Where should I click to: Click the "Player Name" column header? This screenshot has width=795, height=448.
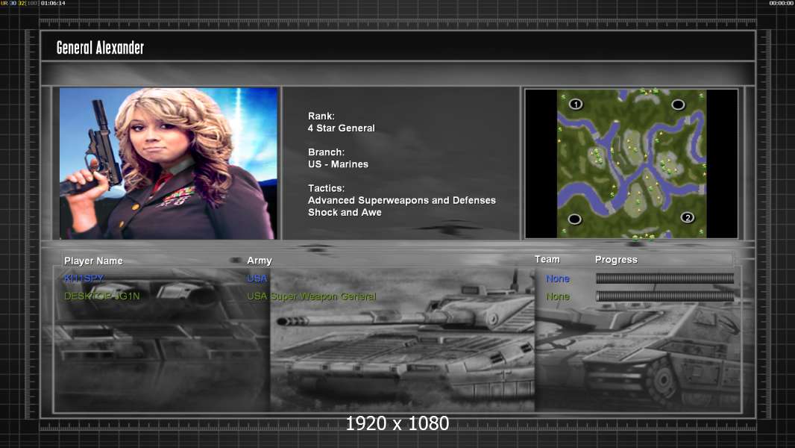(x=93, y=261)
